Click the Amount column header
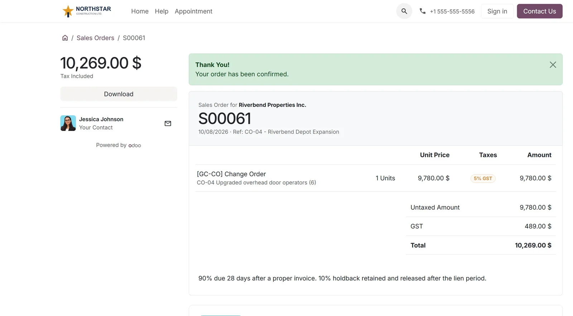The image size is (573, 316). 539,155
